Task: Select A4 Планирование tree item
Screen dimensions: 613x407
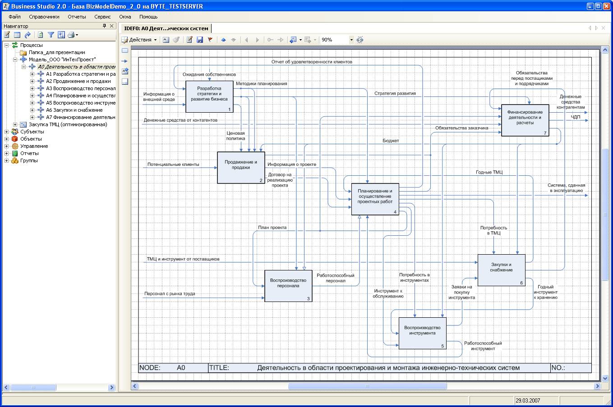Action: 81,96
